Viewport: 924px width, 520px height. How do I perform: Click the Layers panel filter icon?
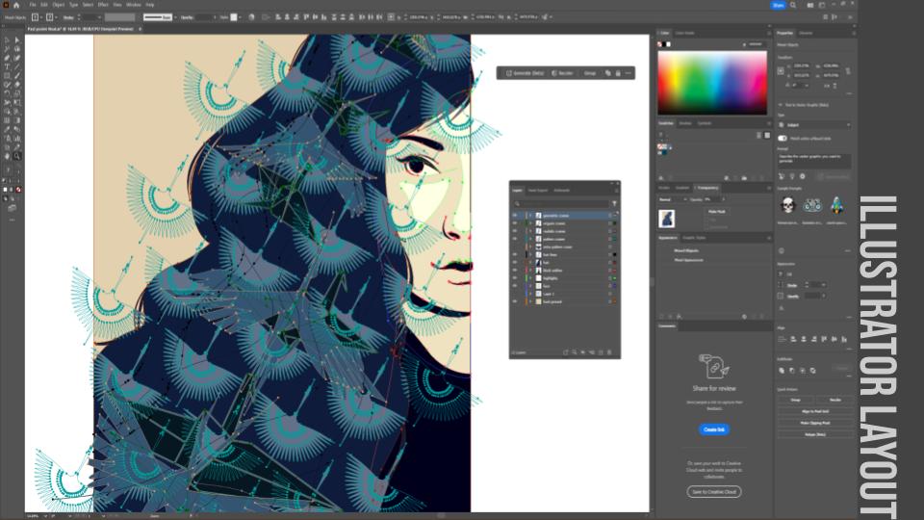(x=615, y=202)
